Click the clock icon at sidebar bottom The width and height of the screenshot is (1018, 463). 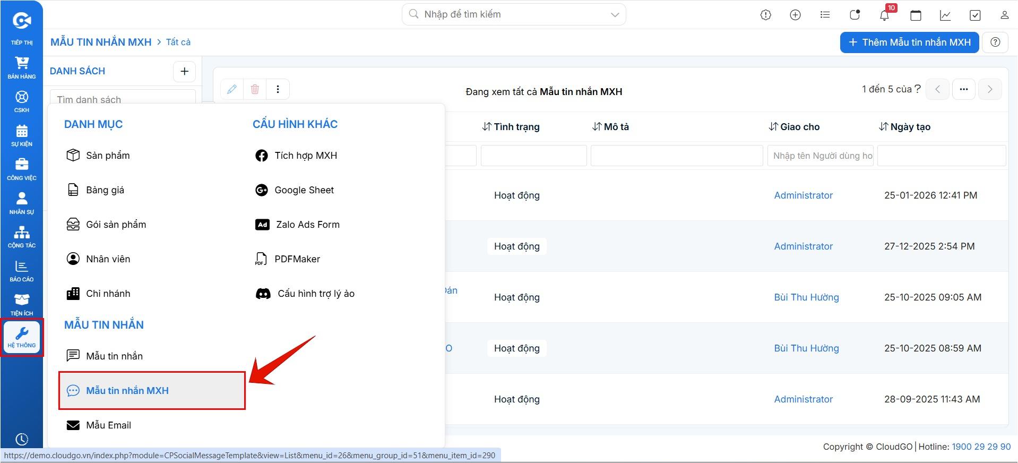coord(22,439)
